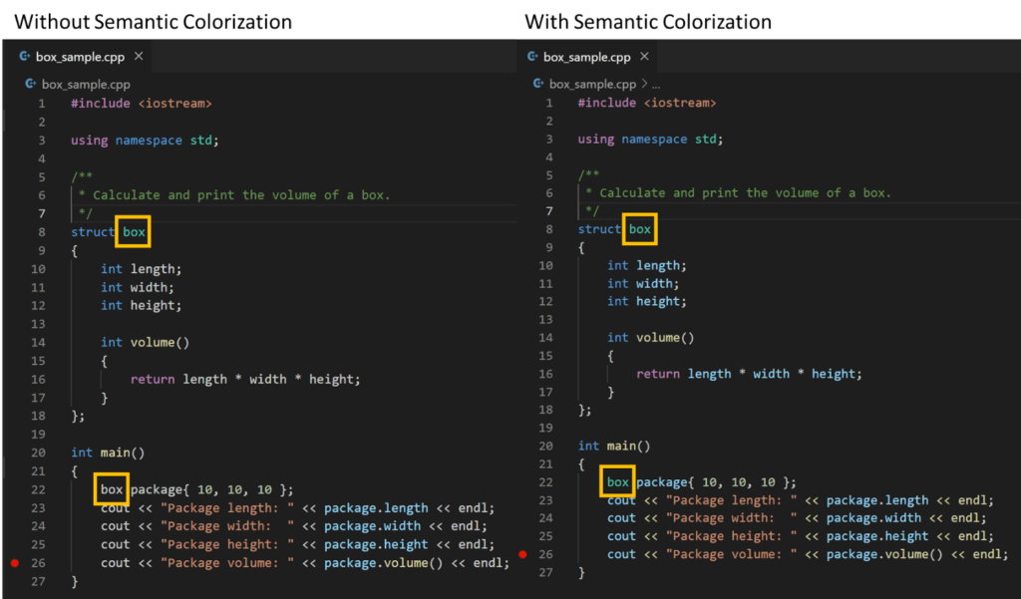Click the highlighted box identifier on line 8 left pane
This screenshot has width=1021, height=599.
133,231
